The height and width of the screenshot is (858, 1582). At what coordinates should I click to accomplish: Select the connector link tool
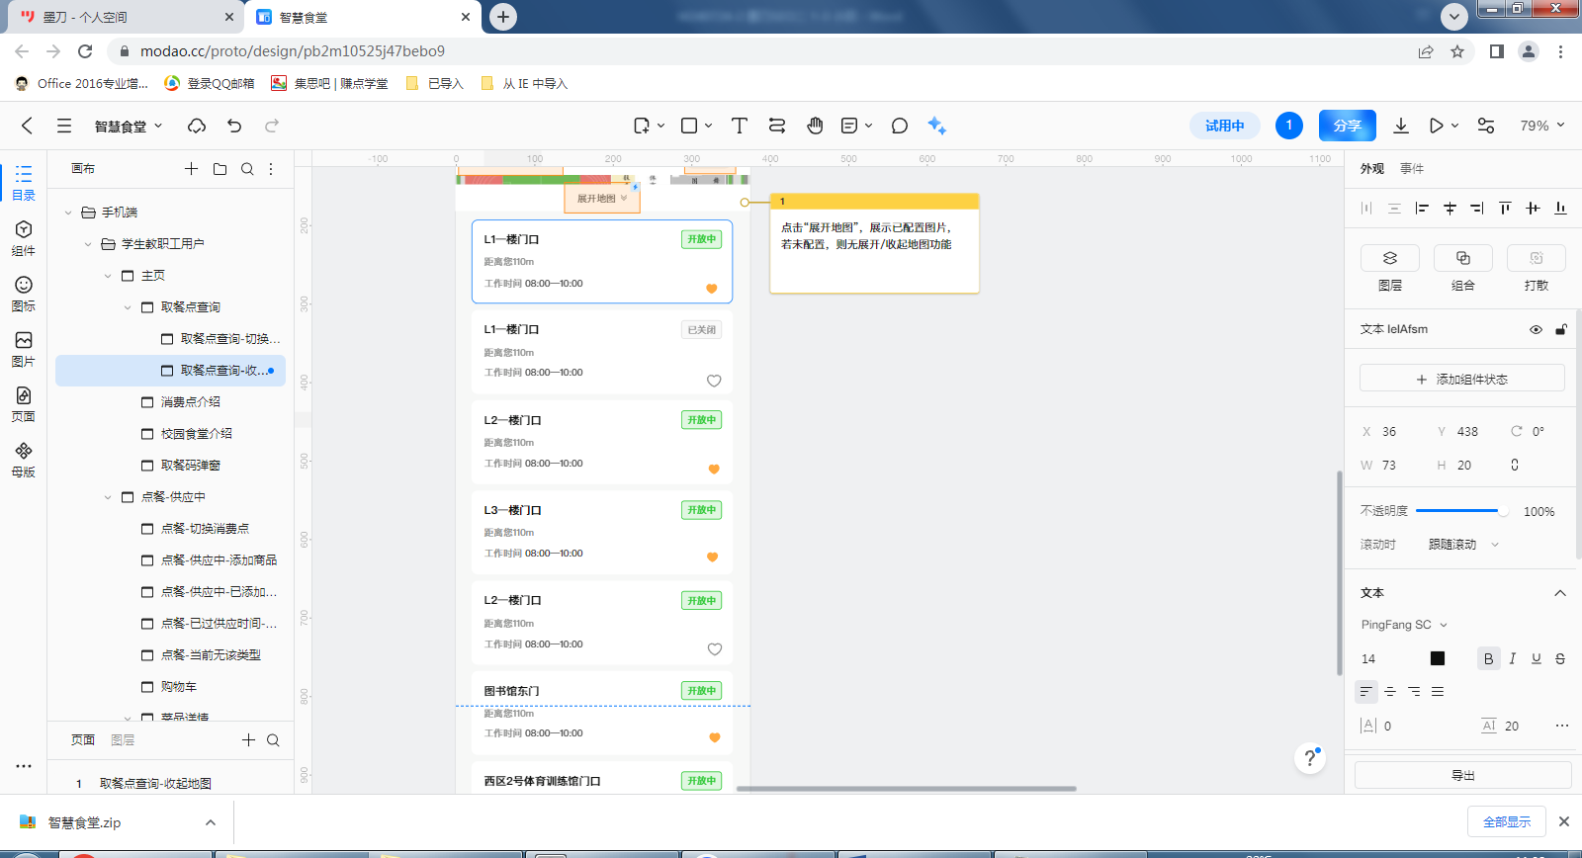tap(777, 126)
